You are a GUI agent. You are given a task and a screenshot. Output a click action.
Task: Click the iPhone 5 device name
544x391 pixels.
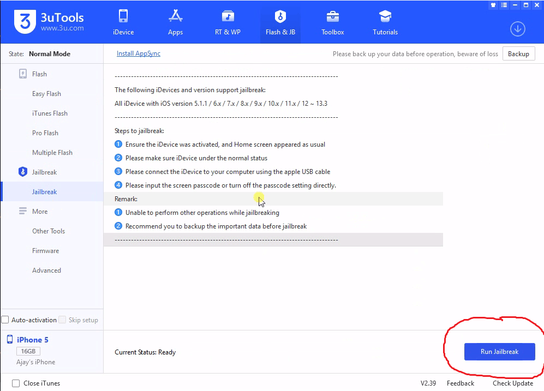coord(33,340)
